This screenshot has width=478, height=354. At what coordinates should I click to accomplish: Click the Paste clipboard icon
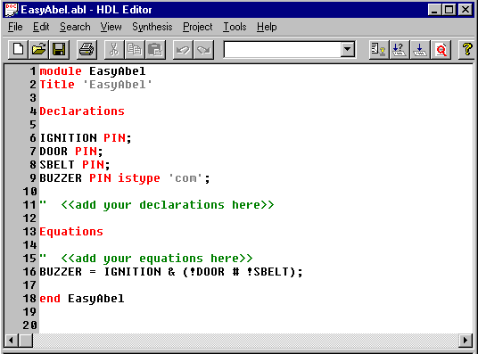155,50
